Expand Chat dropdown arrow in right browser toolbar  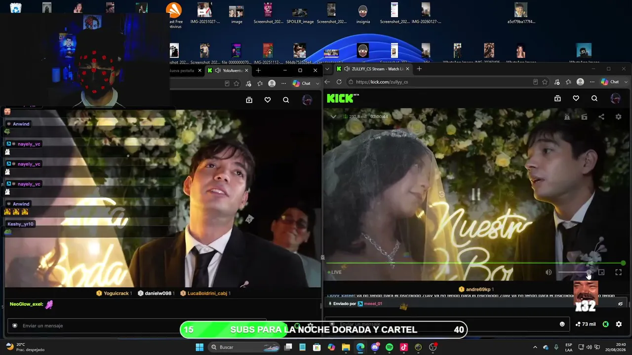[626, 82]
